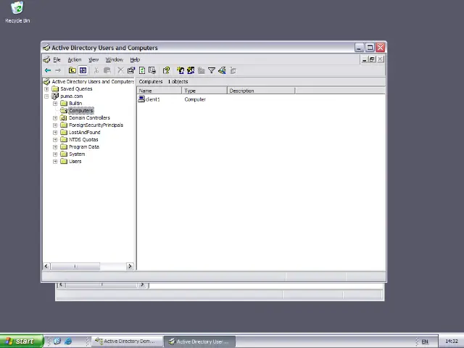Screen dimensions: 464x348
Task: Select Saved Queries in the tree
Action: pyautogui.click(x=76, y=88)
